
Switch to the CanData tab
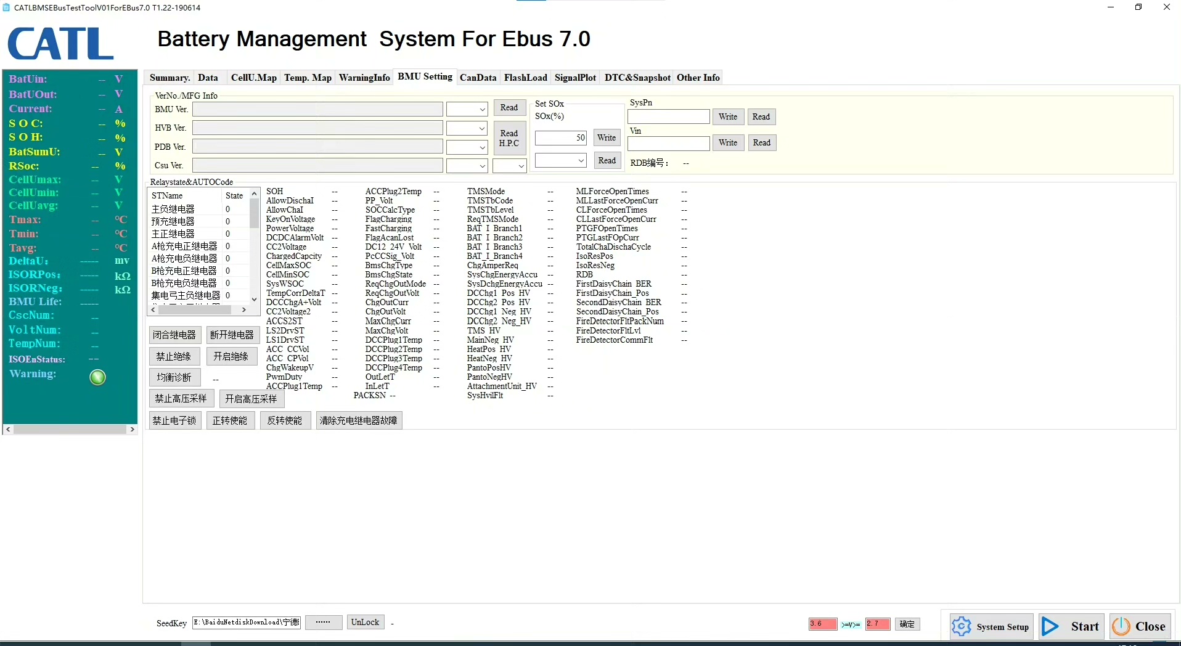click(478, 78)
